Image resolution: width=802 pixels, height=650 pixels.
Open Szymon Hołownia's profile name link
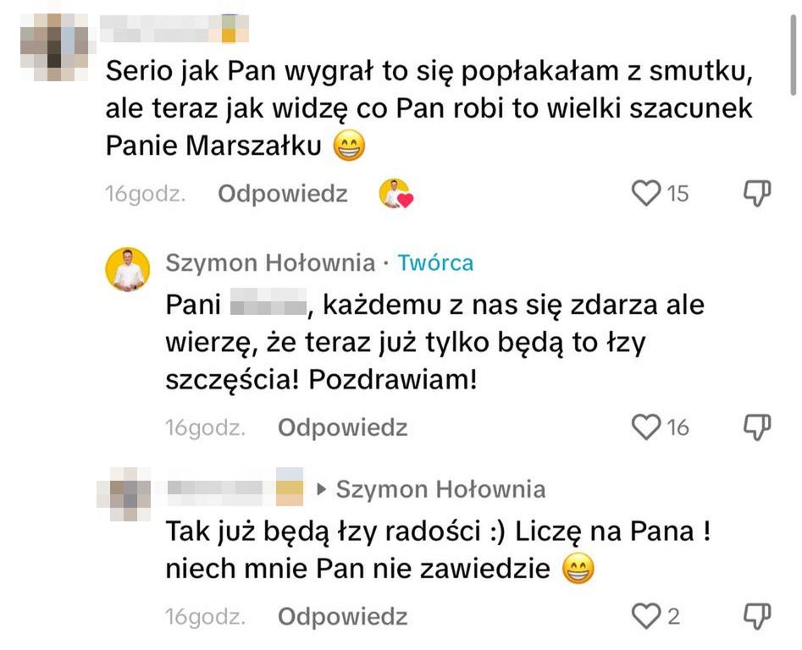pos(270,262)
